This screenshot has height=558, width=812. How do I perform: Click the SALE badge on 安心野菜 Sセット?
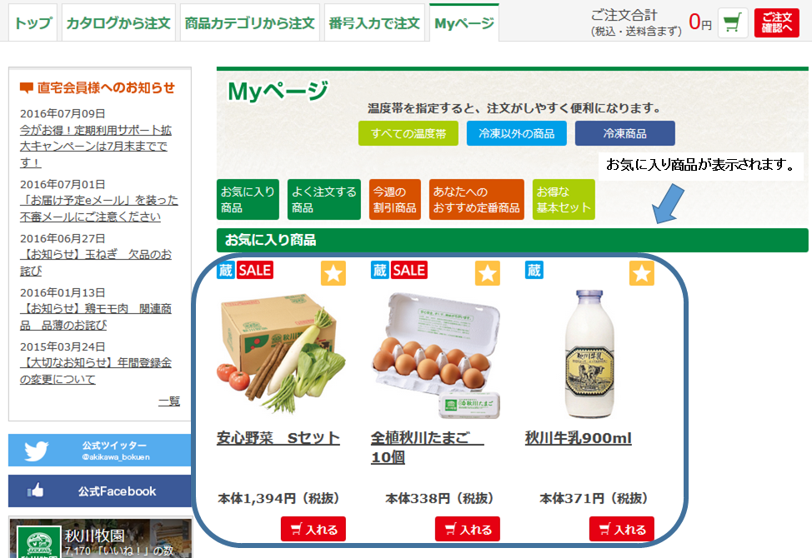[x=255, y=270]
